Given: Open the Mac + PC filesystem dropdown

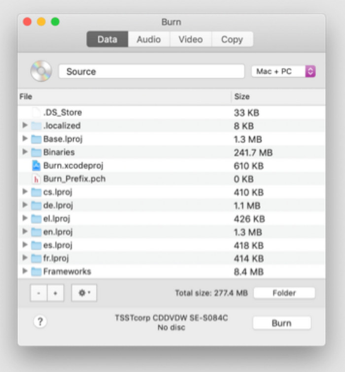Looking at the screenshot, I should tap(283, 71).
